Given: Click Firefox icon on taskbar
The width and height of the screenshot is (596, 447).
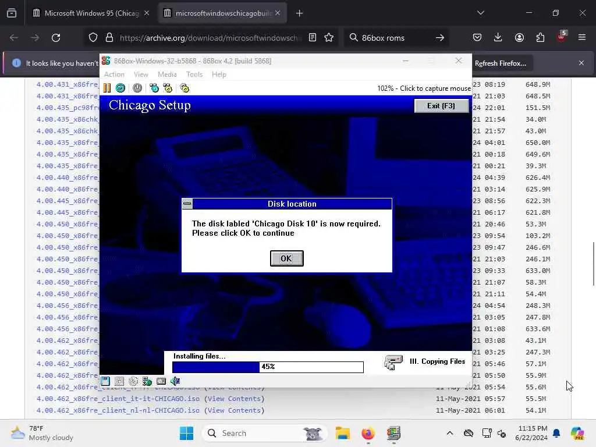Looking at the screenshot, I should (368, 433).
